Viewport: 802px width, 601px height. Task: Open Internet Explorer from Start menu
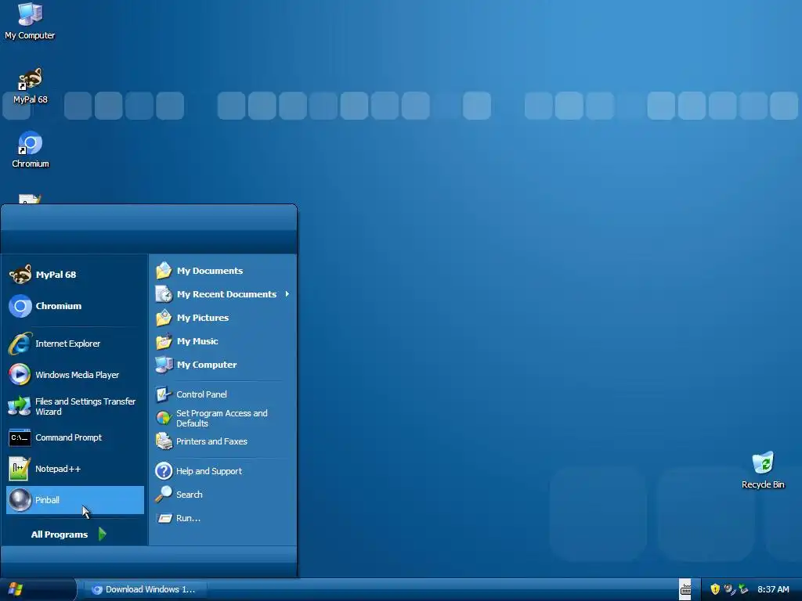(74, 344)
